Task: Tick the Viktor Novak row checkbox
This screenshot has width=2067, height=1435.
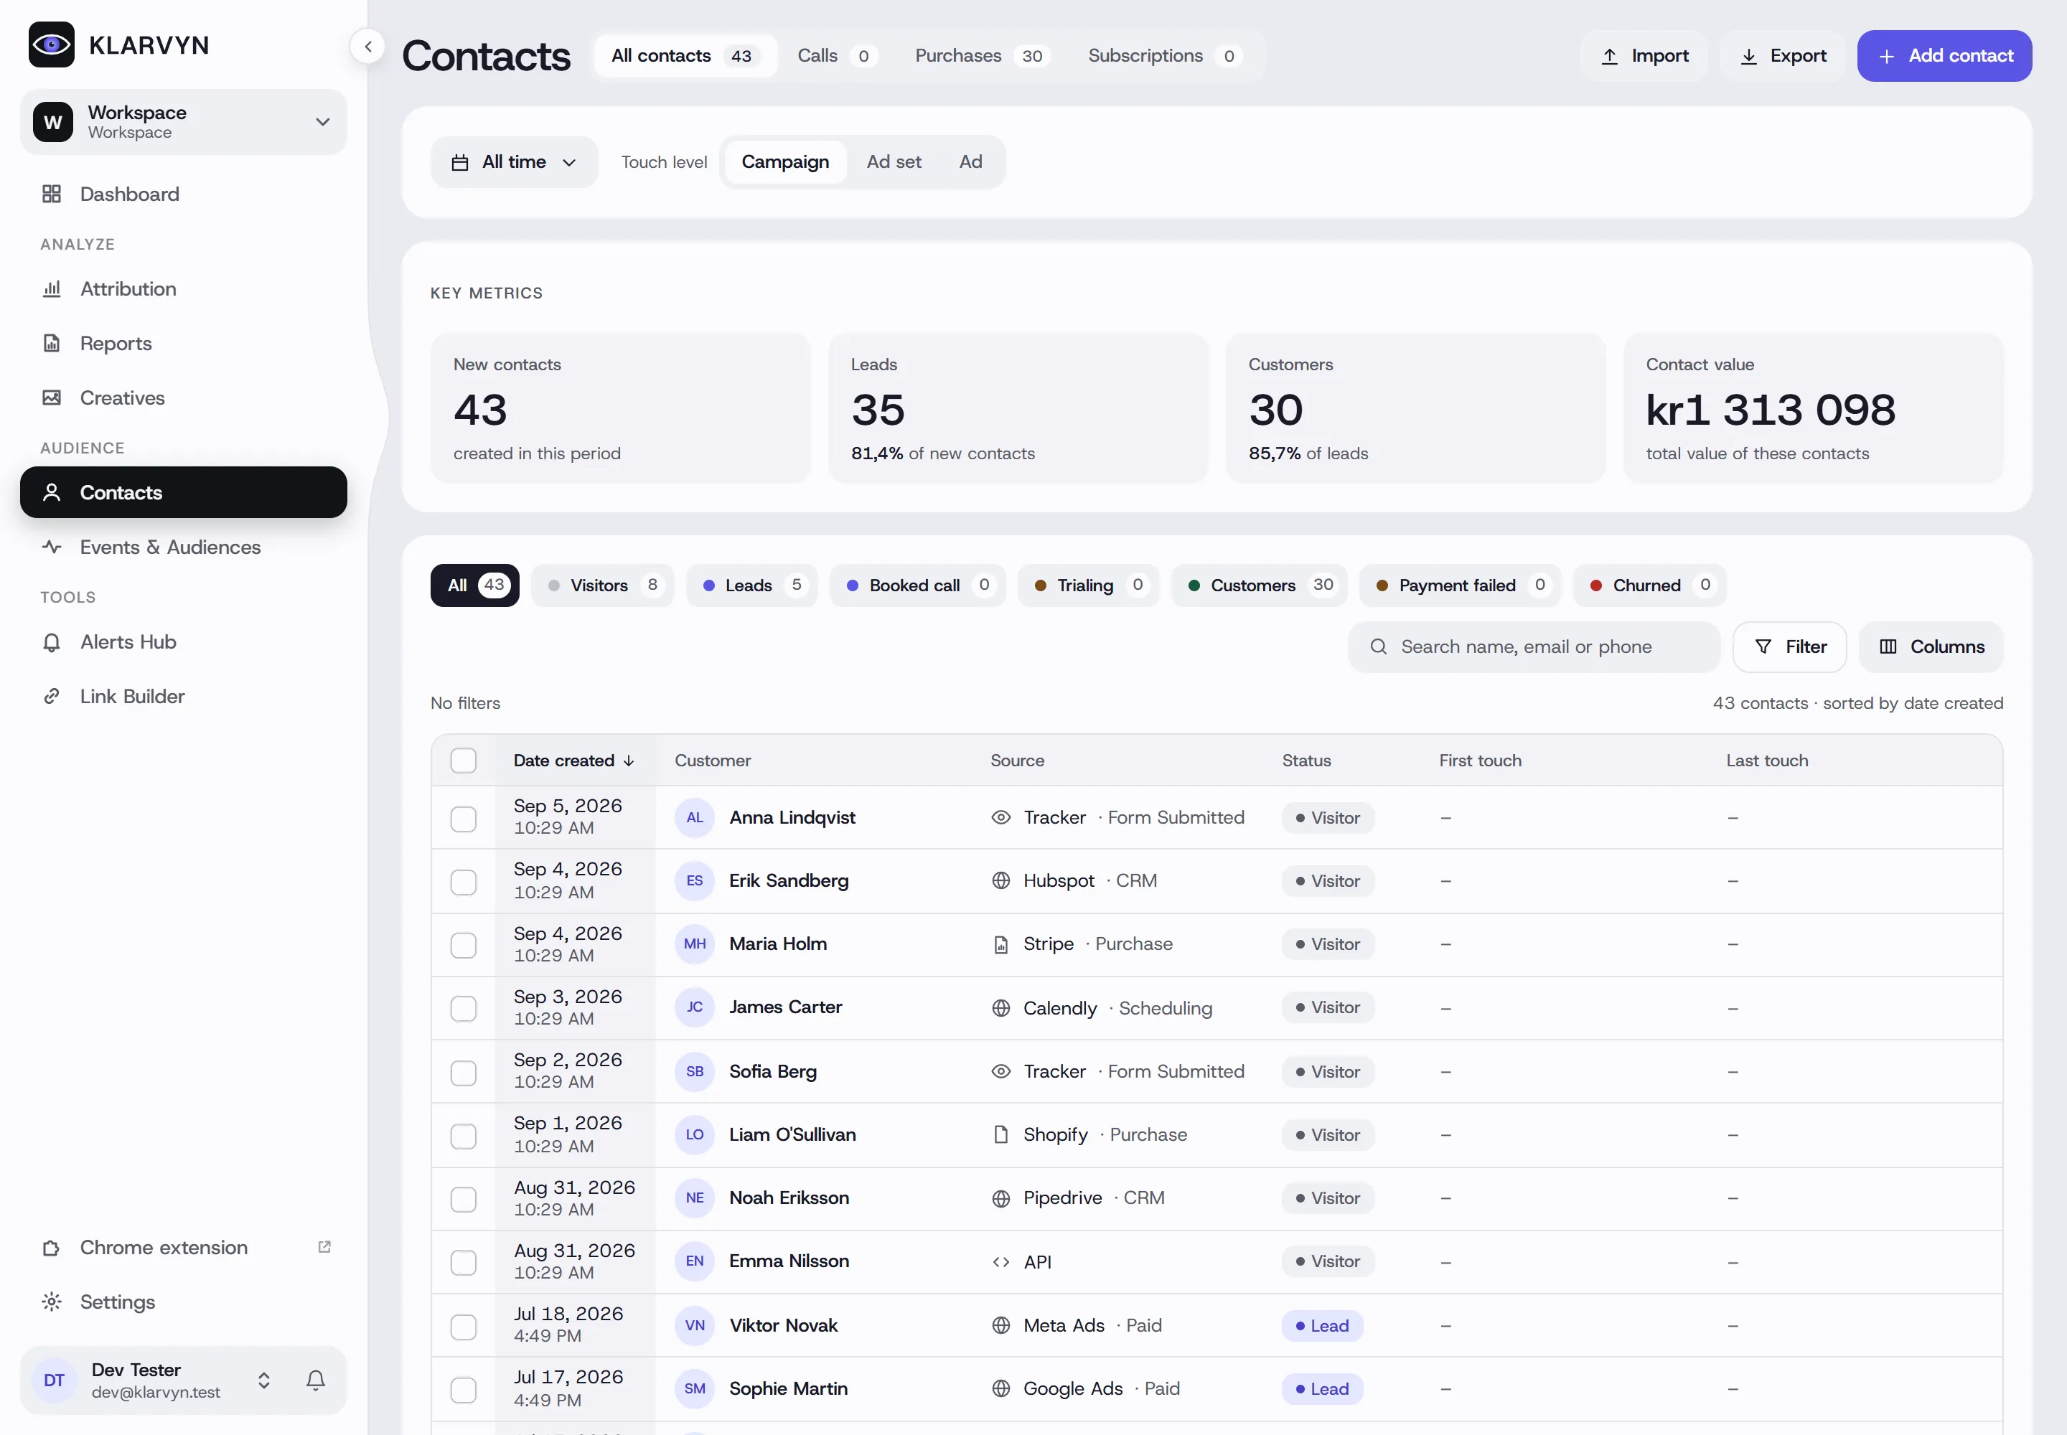Action: pos(463,1326)
